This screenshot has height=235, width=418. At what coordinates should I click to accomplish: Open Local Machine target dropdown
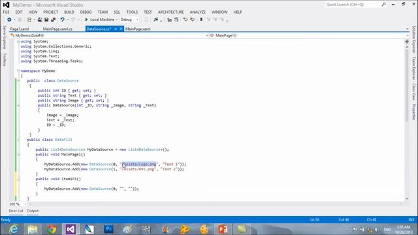click(x=117, y=20)
